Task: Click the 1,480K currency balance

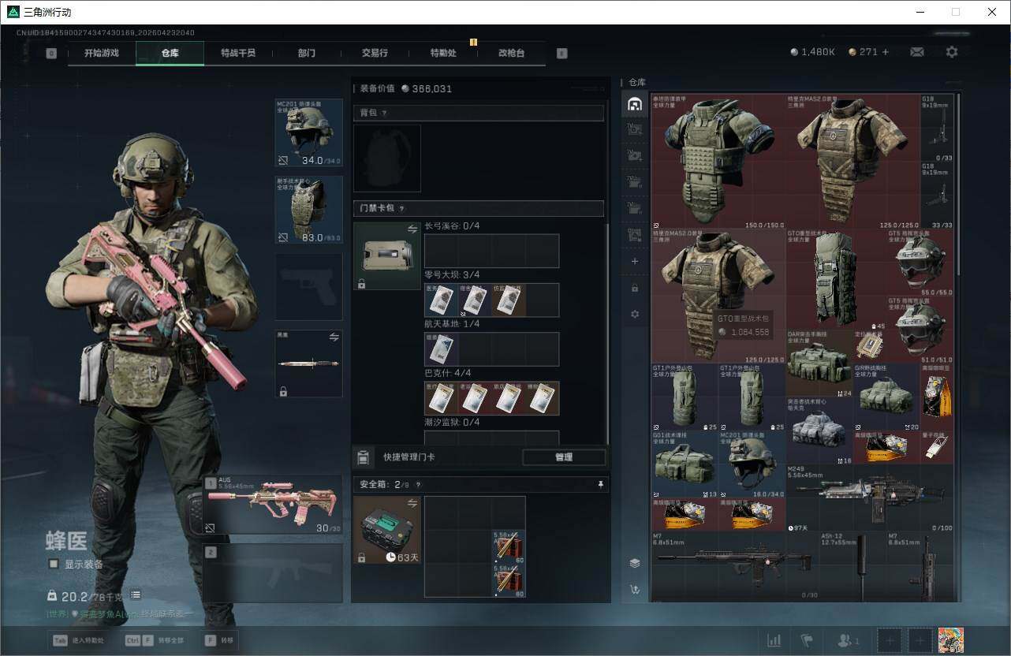Action: pyautogui.click(x=813, y=52)
